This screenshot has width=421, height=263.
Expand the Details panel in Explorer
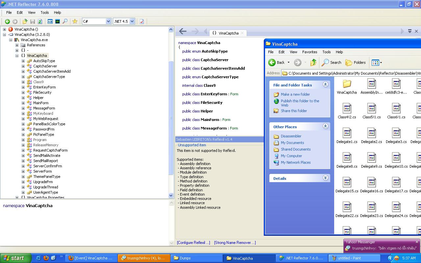point(325,178)
